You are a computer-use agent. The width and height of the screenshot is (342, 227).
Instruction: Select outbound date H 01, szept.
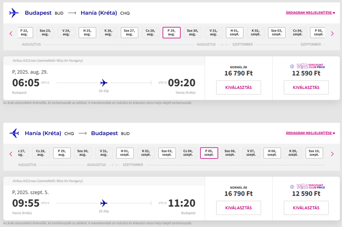(x=234, y=33)
